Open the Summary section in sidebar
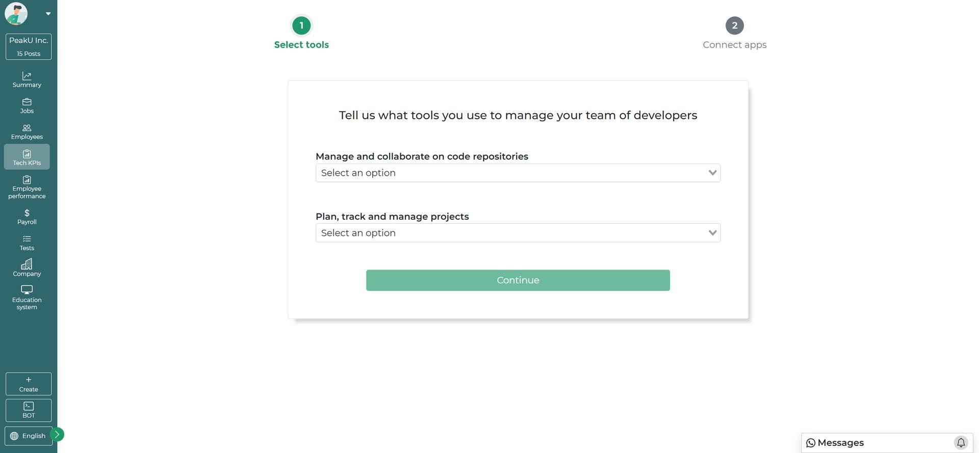 [x=27, y=79]
